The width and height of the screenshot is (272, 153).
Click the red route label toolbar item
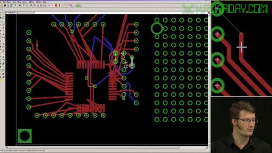tap(70, 6)
